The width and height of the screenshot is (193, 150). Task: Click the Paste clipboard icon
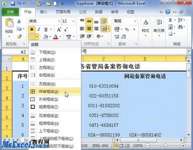[x=9, y=23]
